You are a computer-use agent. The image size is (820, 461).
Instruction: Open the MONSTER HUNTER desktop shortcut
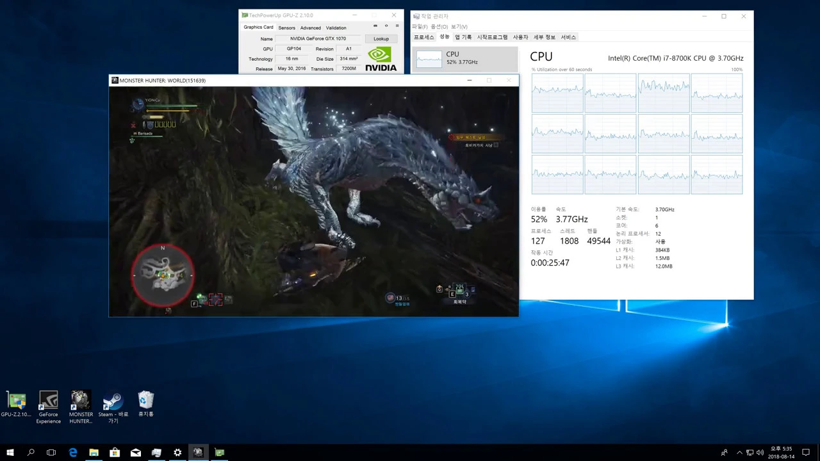(81, 407)
